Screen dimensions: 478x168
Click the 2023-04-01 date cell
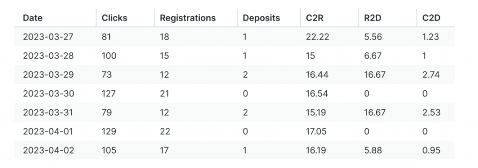[x=49, y=131]
